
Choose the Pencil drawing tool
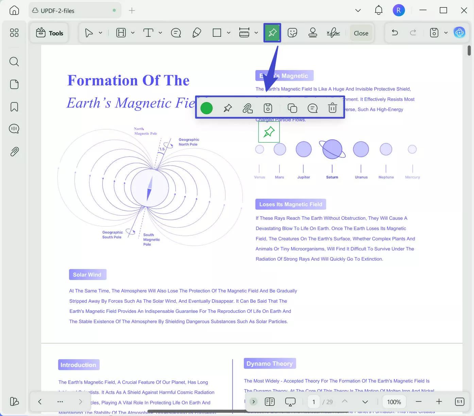(x=197, y=33)
